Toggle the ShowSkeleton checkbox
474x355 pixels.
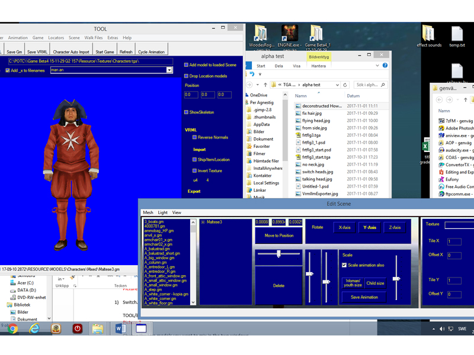[186, 112]
